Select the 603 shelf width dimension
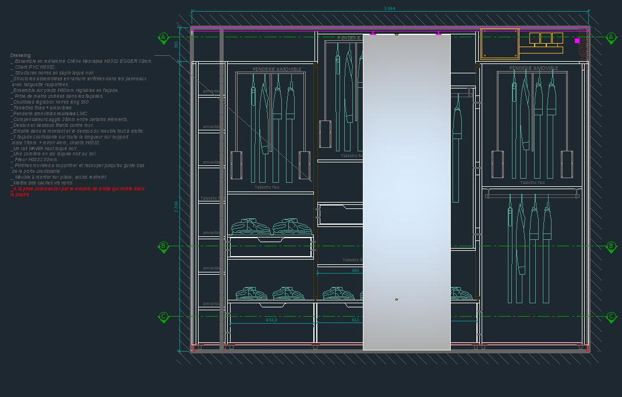 coord(355,270)
